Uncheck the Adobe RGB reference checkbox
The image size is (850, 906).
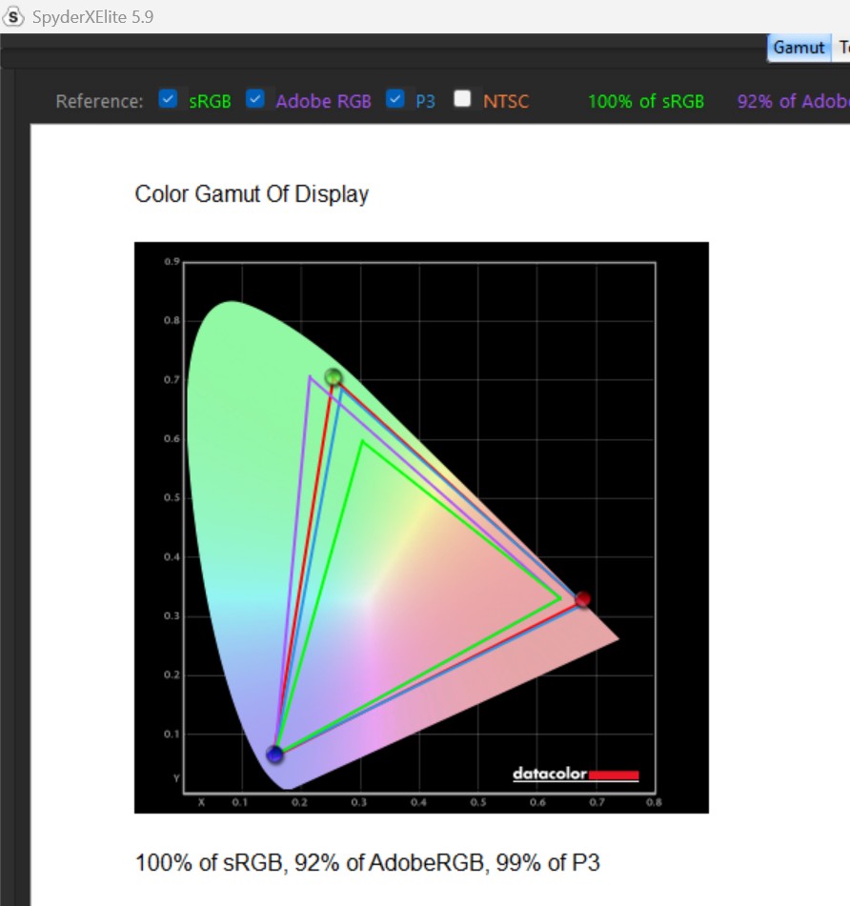(255, 99)
